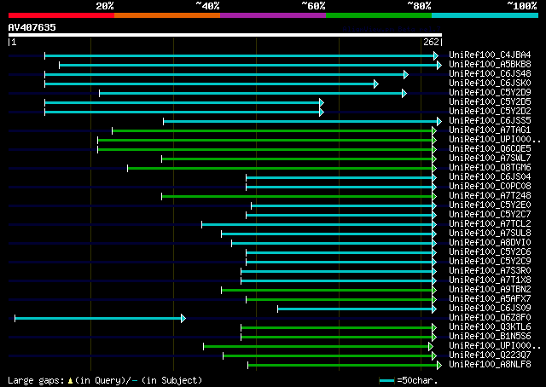
Task: Click the 262 end position marker
Action: pos(431,42)
